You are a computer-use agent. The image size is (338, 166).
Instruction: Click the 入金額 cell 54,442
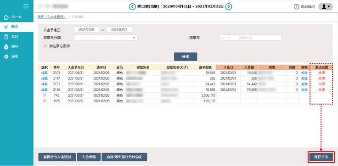[249, 84]
